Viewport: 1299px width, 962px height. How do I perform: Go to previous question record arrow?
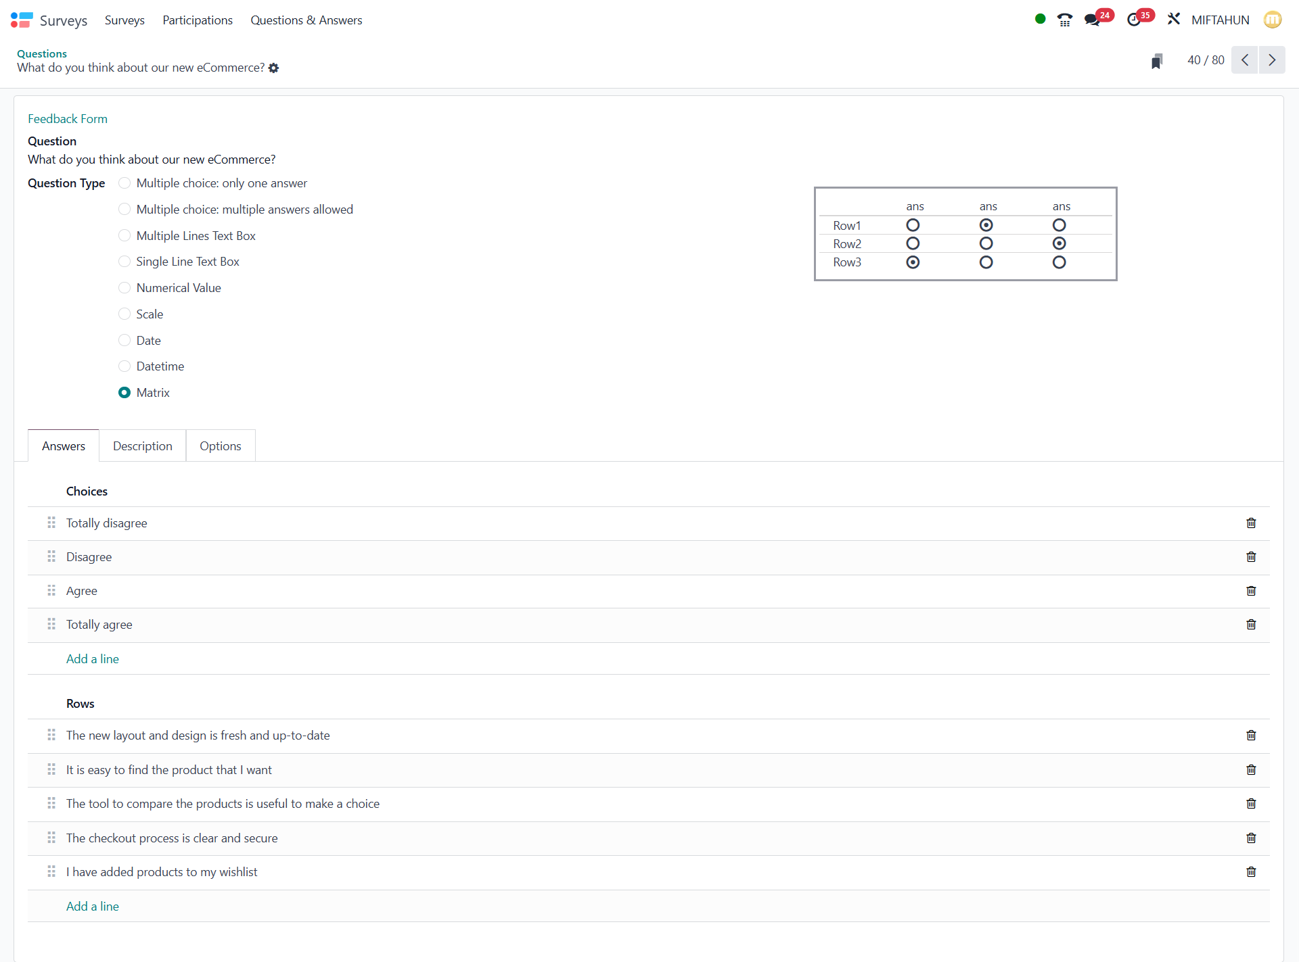tap(1244, 60)
